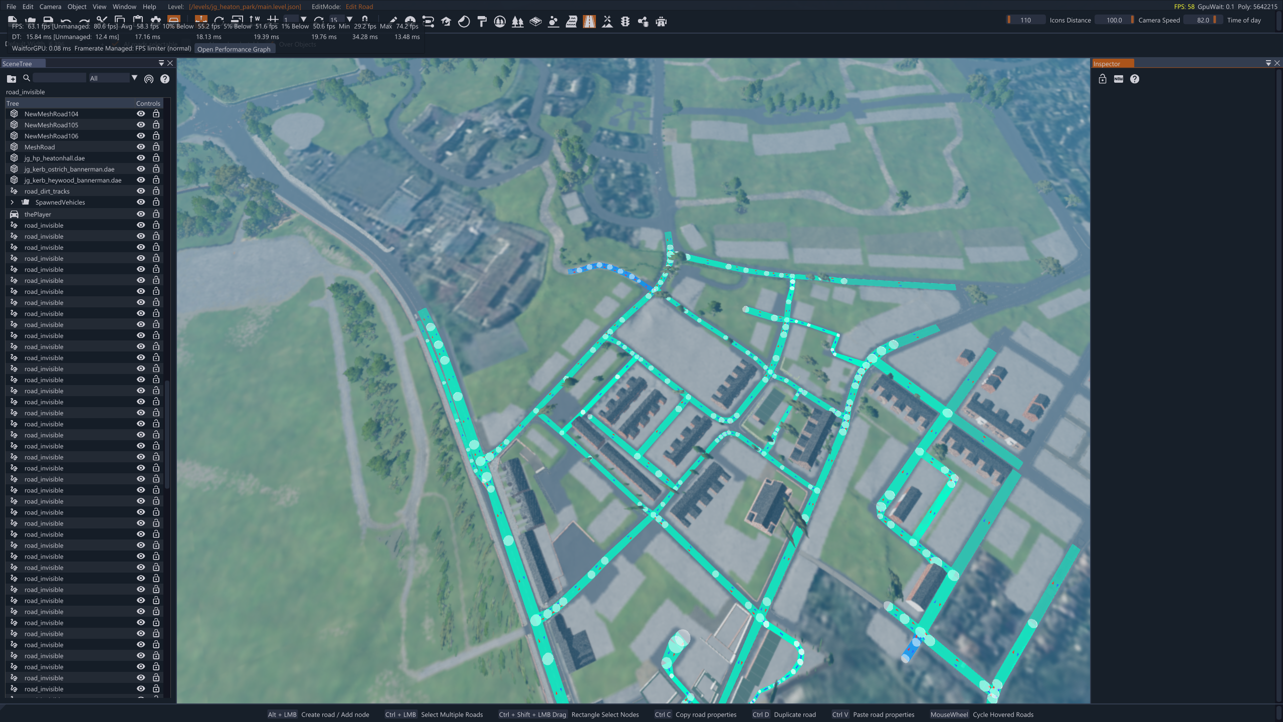Toggle visibility of road_dirt_tracks
This screenshot has height=722, width=1283.
[141, 191]
